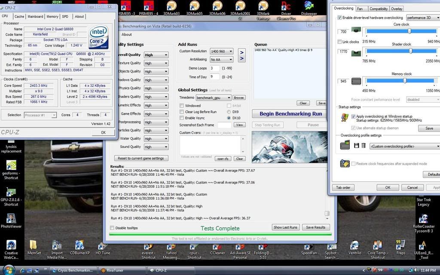The width and height of the screenshot is (440, 275).
Task: Select the DX9 radio button
Action: tap(229, 112)
